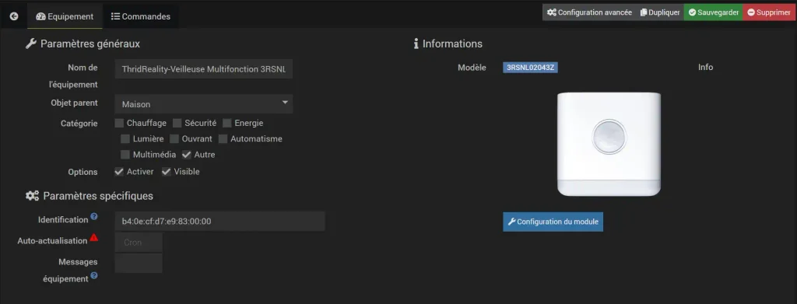Open the Equipement tab

[x=65, y=16]
